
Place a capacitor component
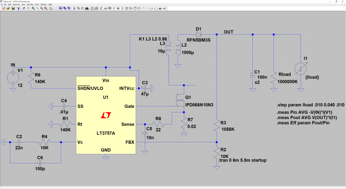click(118, 8)
